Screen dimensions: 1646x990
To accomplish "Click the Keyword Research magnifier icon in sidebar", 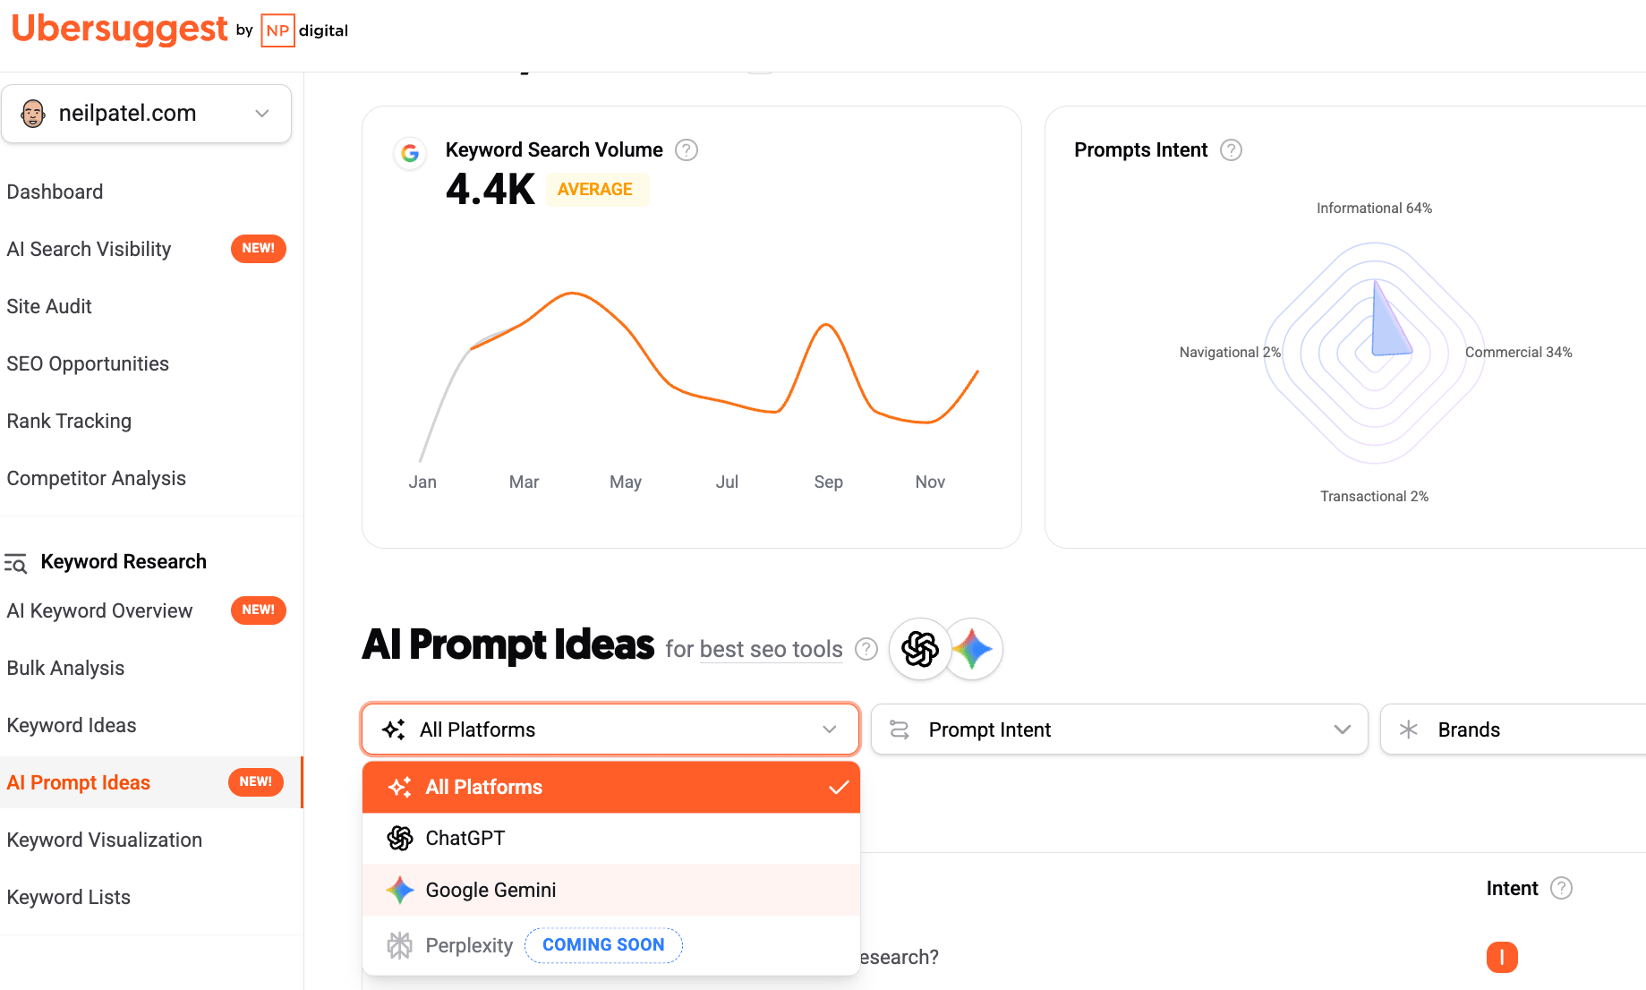I will tap(16, 562).
